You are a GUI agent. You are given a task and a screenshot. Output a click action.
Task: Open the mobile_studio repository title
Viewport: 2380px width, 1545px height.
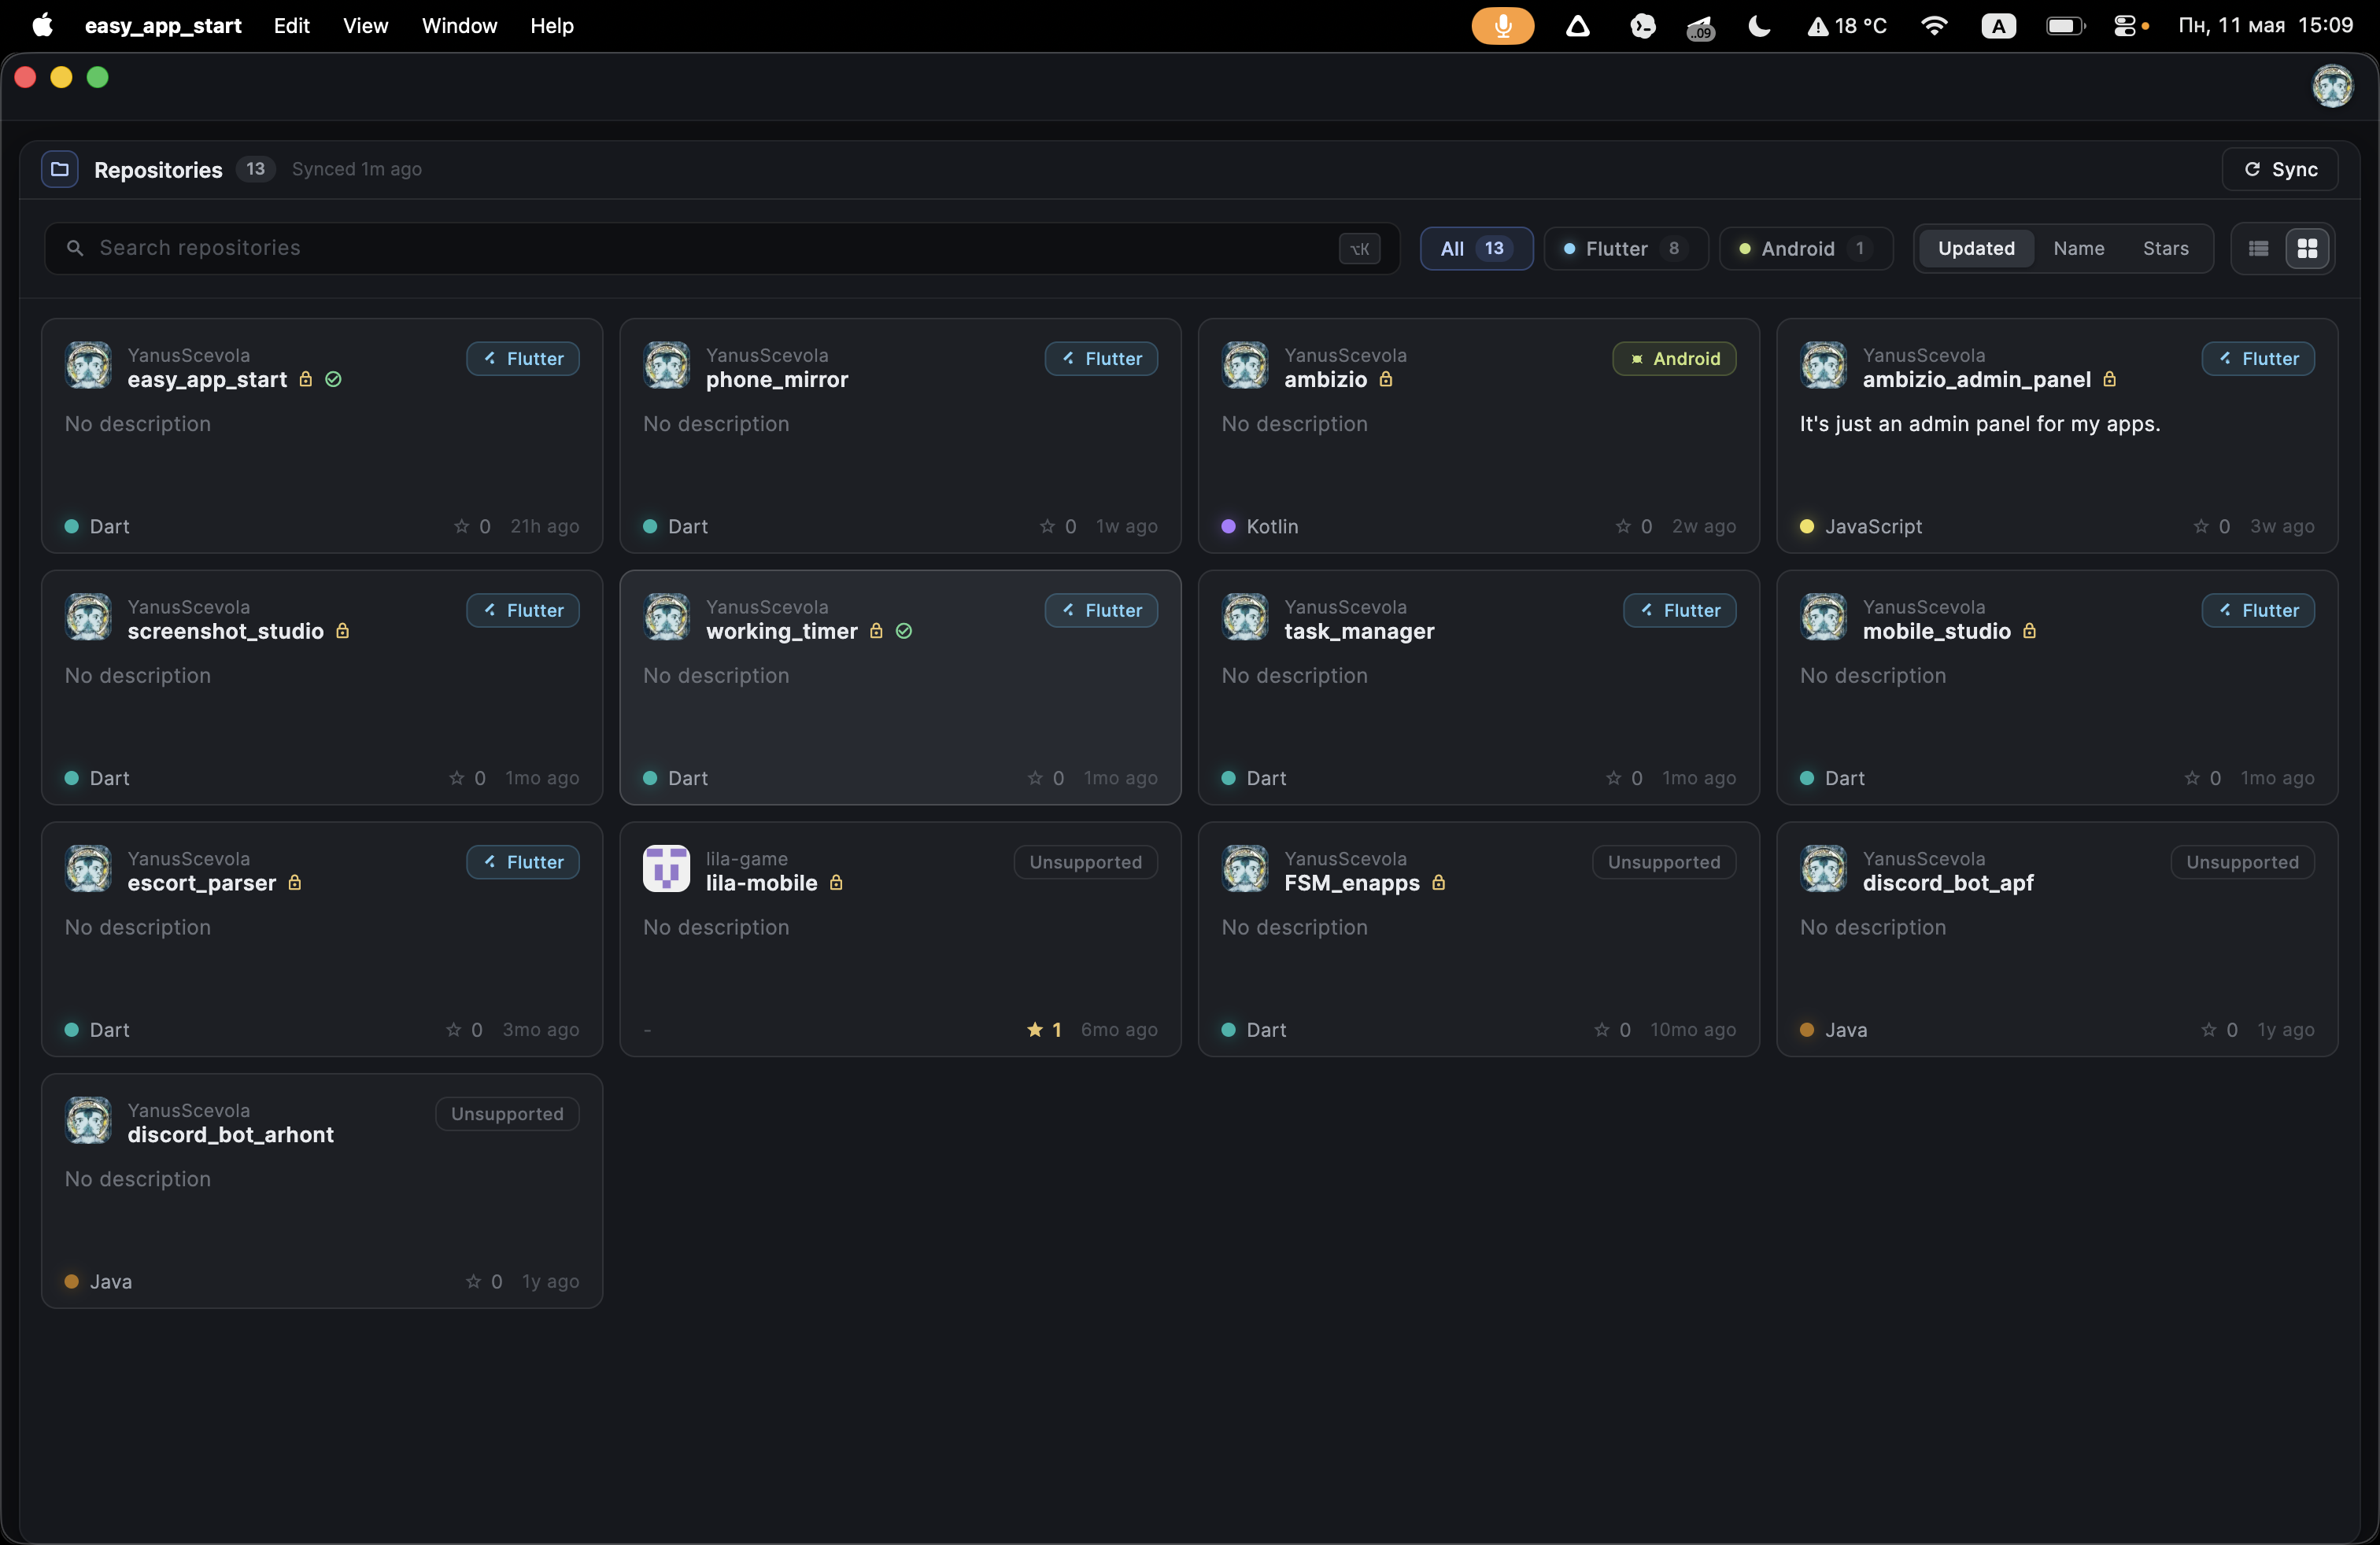click(1936, 632)
